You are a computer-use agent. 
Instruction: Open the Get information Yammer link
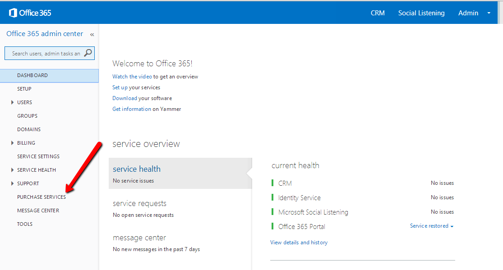click(x=131, y=109)
